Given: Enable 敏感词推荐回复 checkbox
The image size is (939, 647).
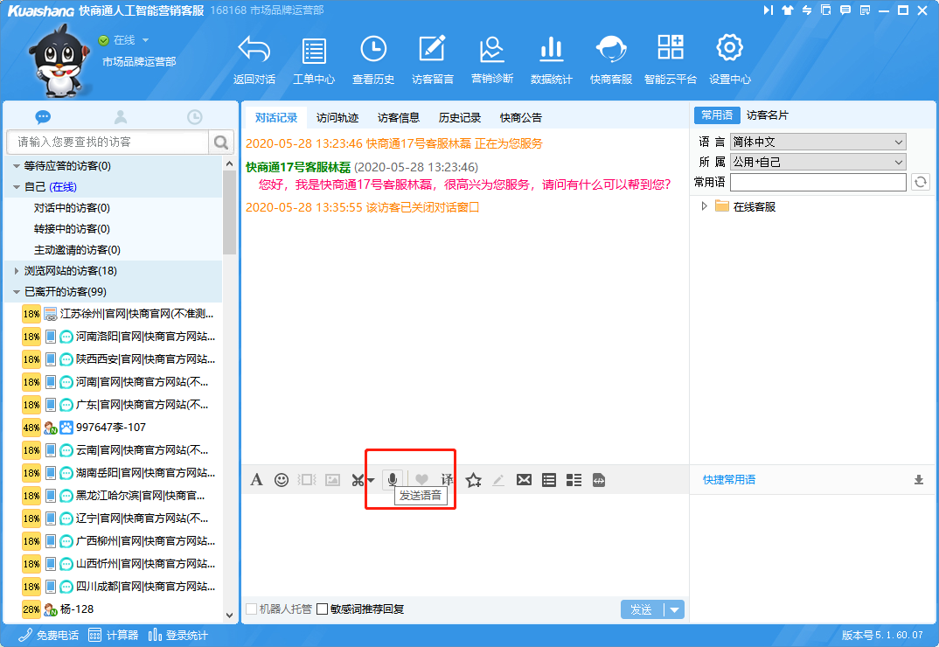Looking at the screenshot, I should [323, 609].
